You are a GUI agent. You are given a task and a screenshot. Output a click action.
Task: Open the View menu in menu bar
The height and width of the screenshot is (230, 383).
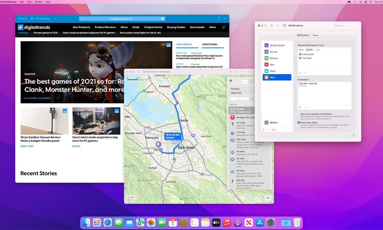coord(29,2)
